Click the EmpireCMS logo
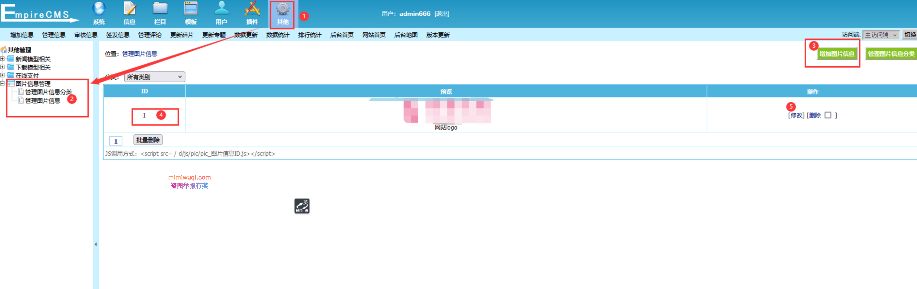Viewport: 917px width, 289px height. 39,14
